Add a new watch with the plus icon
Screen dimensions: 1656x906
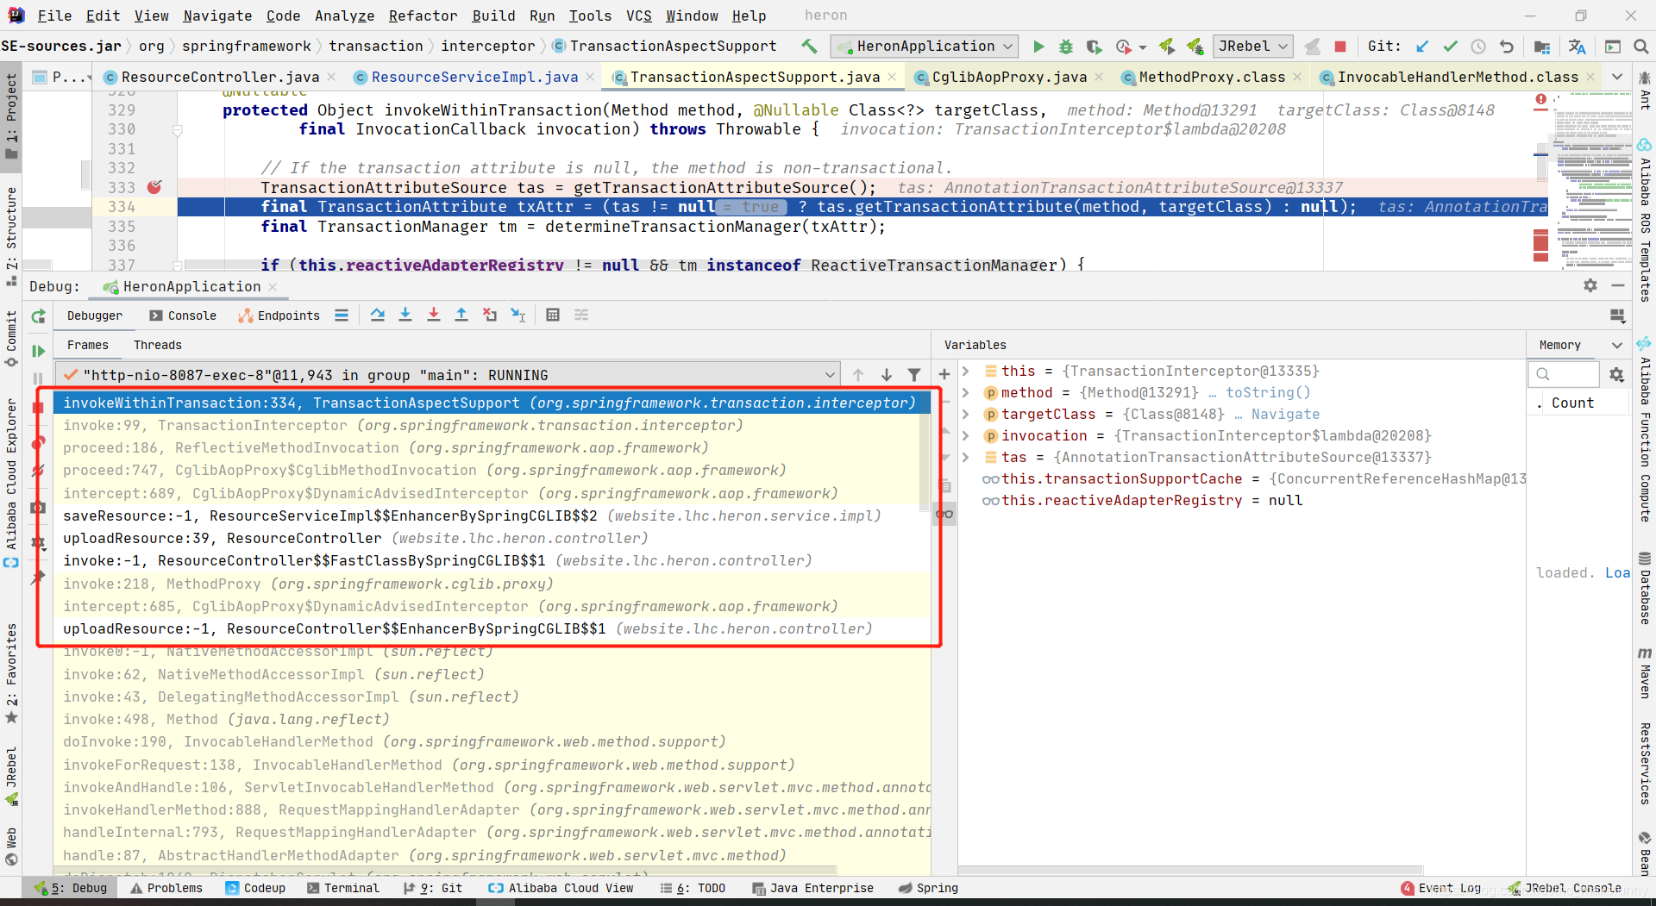click(x=944, y=374)
